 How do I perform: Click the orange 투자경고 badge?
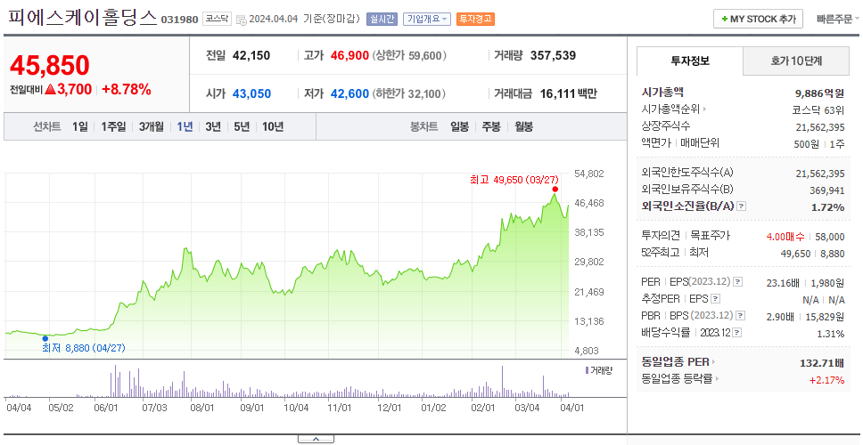point(475,20)
